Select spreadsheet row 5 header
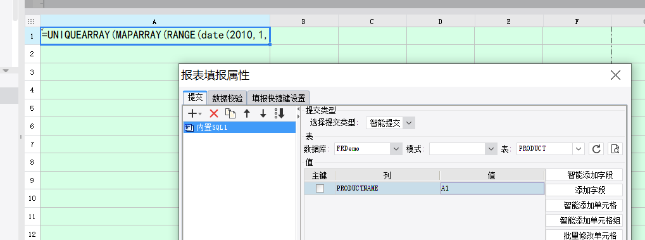Viewport: 645px width, 240px height. 32,108
